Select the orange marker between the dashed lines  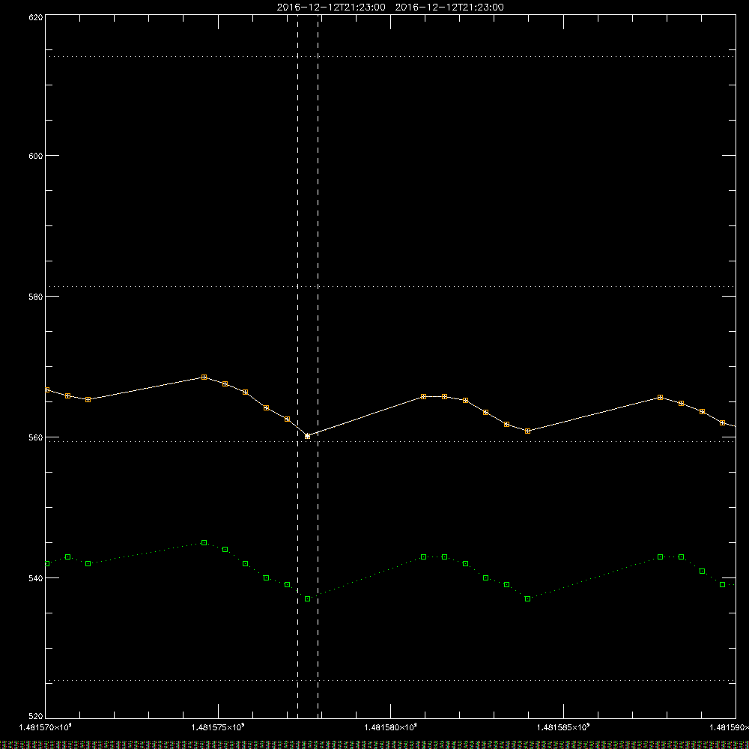coord(308,436)
